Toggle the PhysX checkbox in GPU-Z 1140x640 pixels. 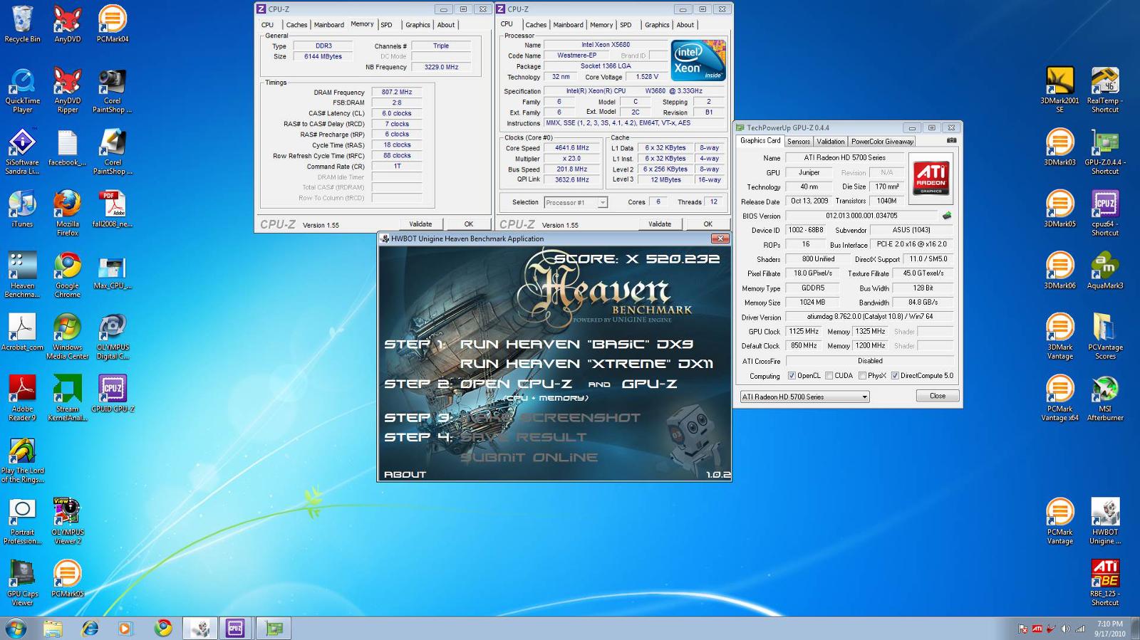tap(862, 376)
